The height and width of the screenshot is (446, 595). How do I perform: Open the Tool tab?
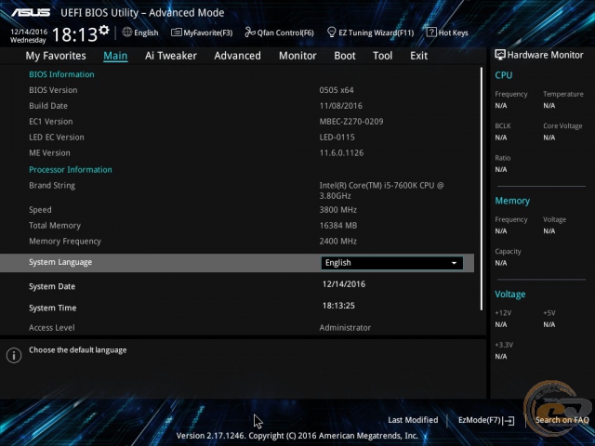(382, 56)
